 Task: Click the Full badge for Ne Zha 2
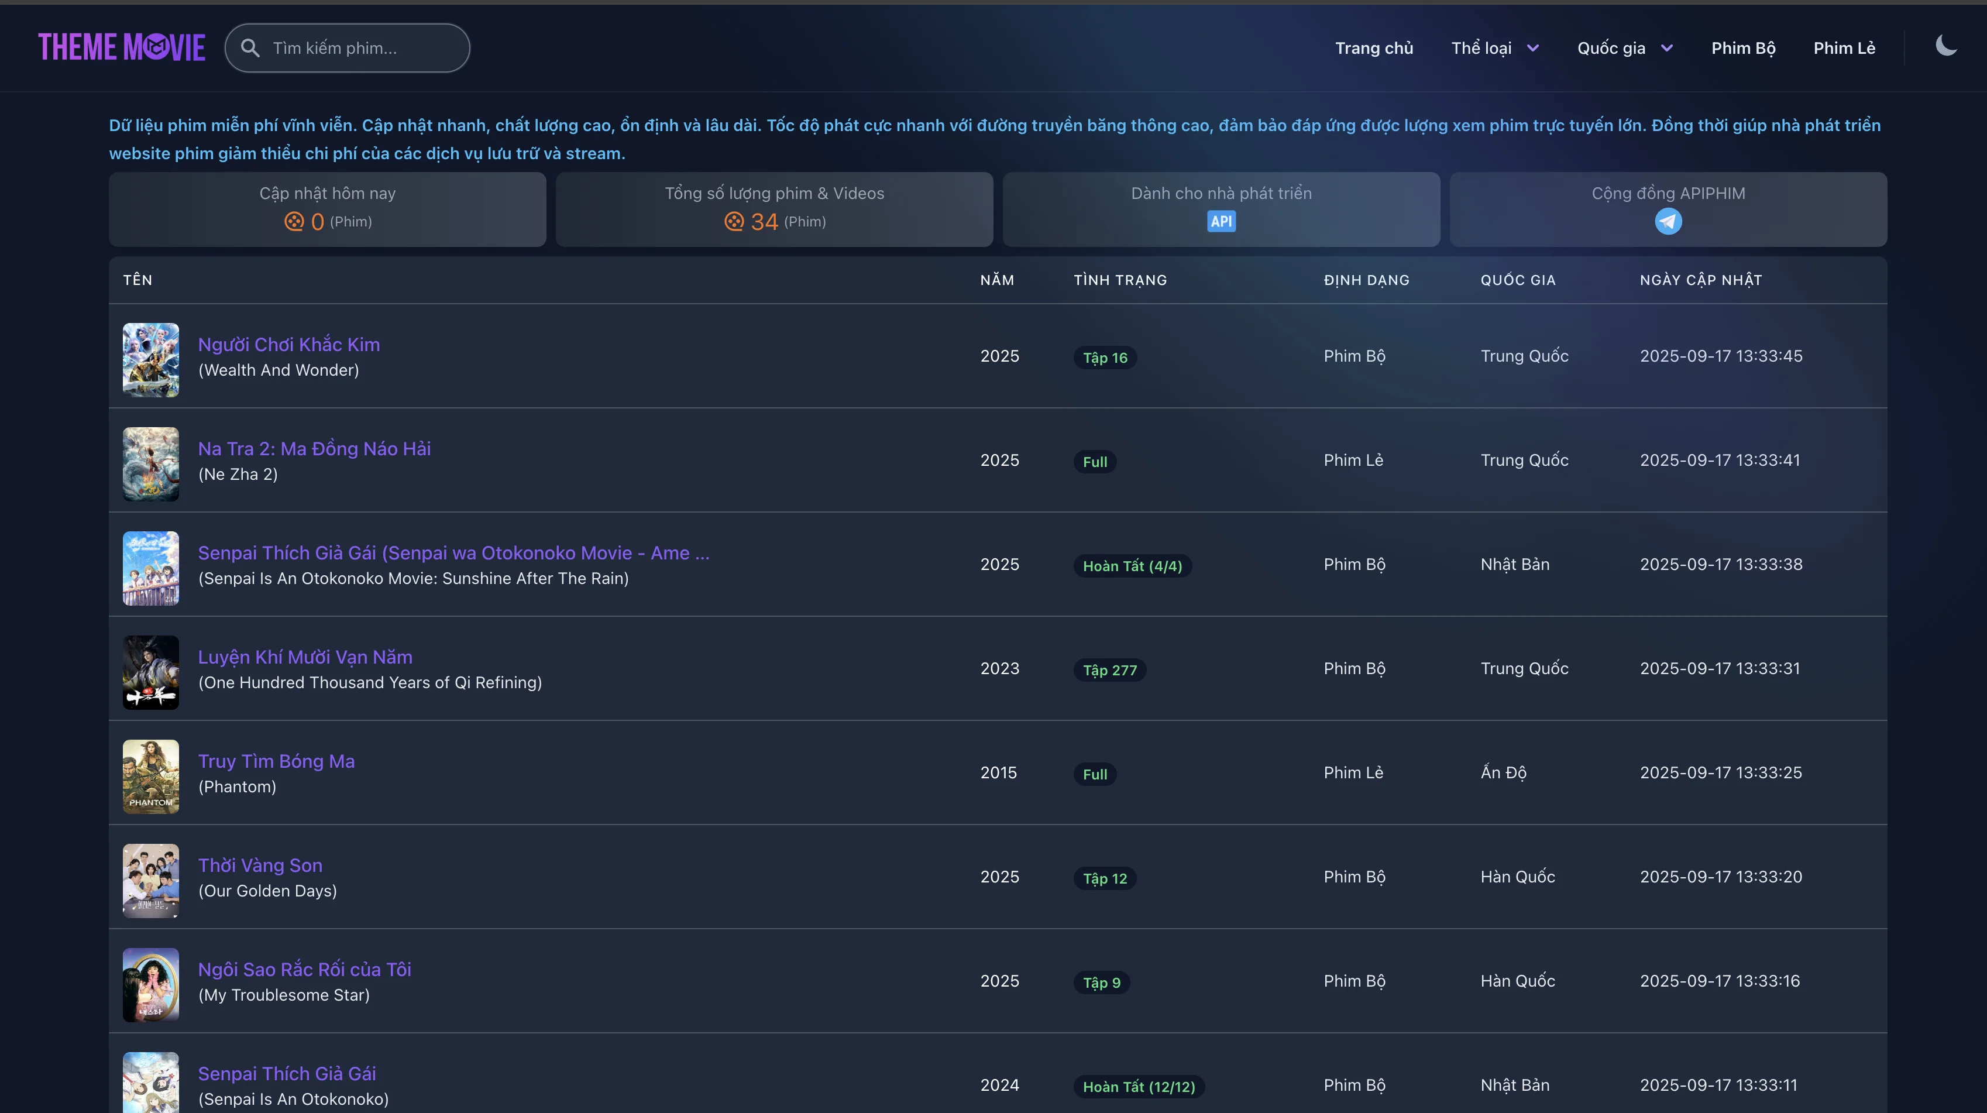pyautogui.click(x=1095, y=461)
